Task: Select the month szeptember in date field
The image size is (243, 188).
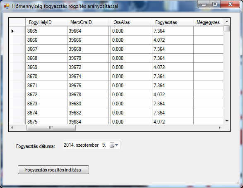Action: [x=87, y=145]
